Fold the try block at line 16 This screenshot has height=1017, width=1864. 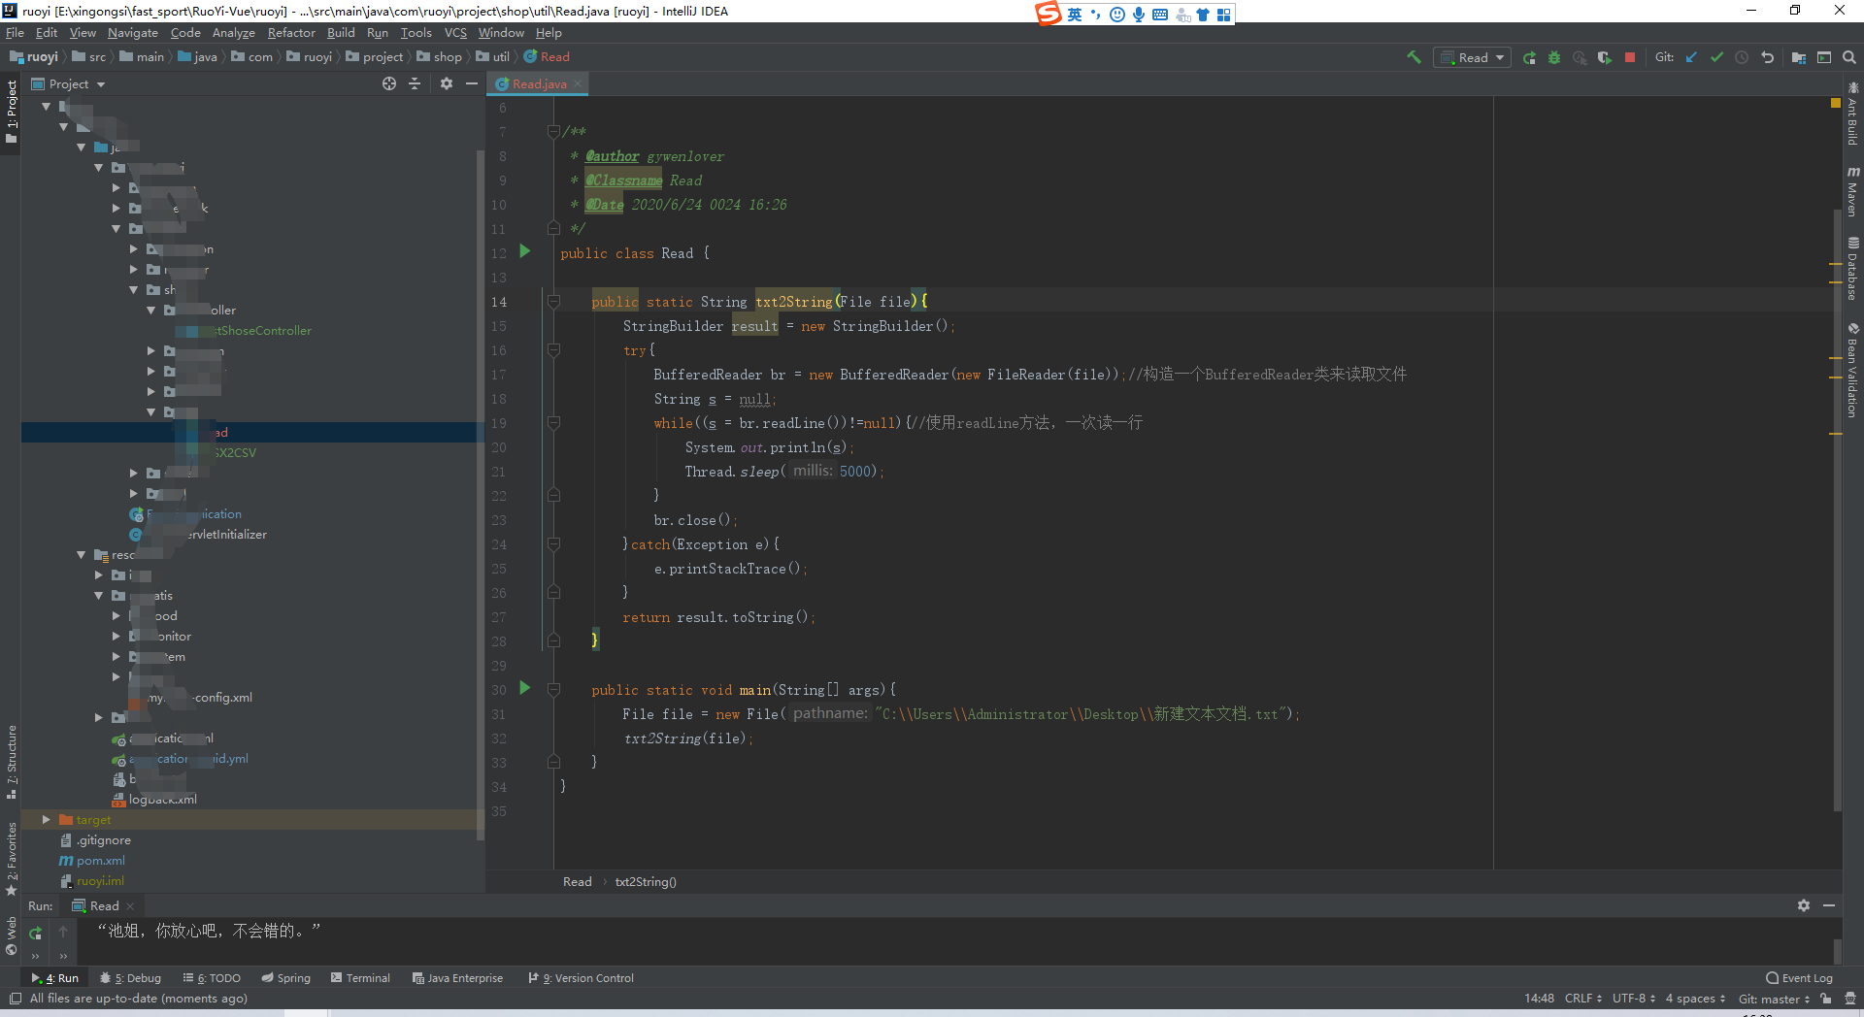pos(553,350)
